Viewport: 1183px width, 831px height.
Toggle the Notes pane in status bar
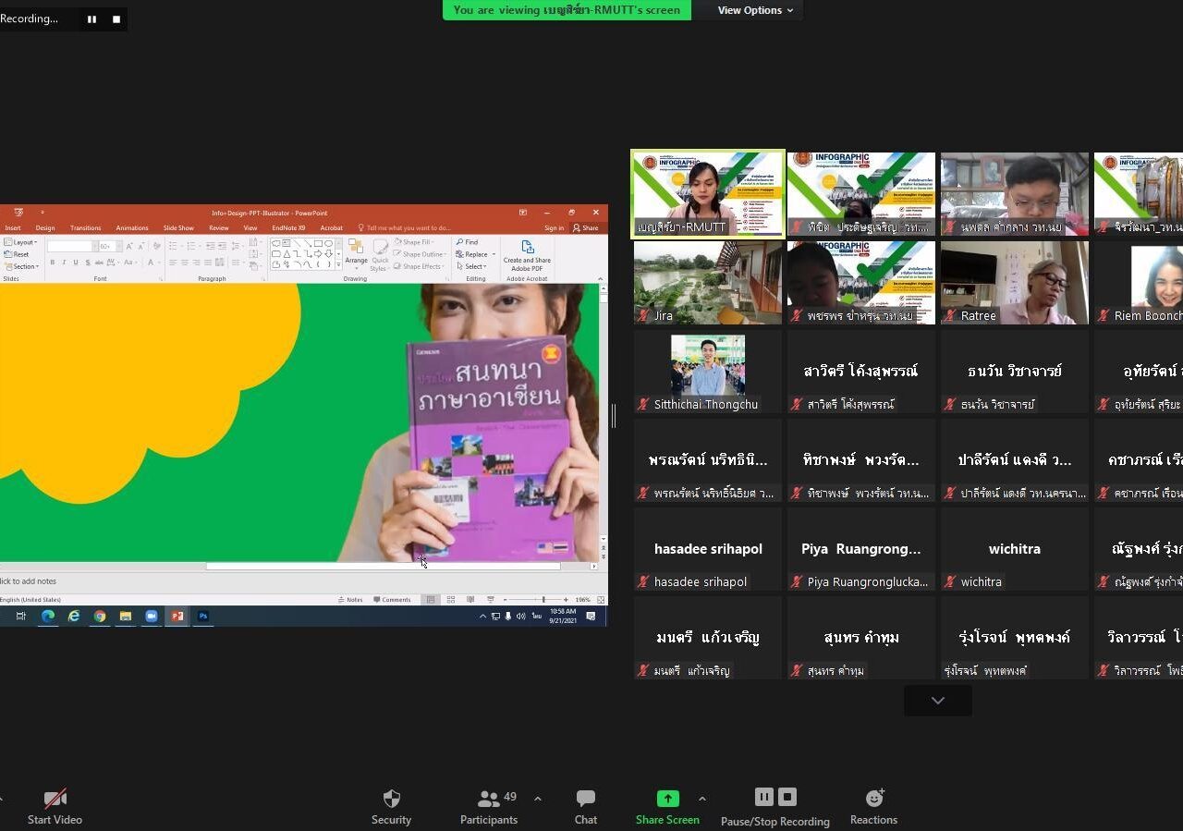(351, 600)
